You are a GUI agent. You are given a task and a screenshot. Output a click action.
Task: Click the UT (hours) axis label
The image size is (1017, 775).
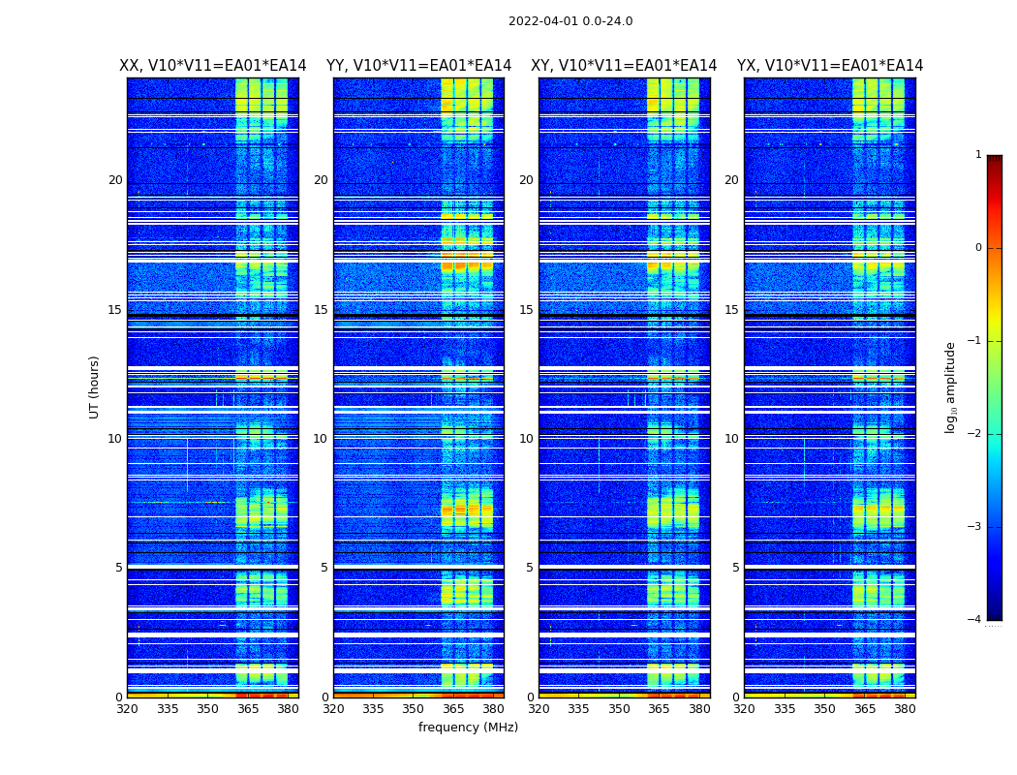[94, 387]
